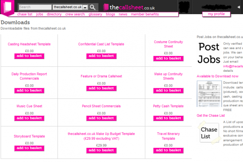Add Petty Cash Template to basket
Viewport: 243px width, 162px height.
coord(168,118)
